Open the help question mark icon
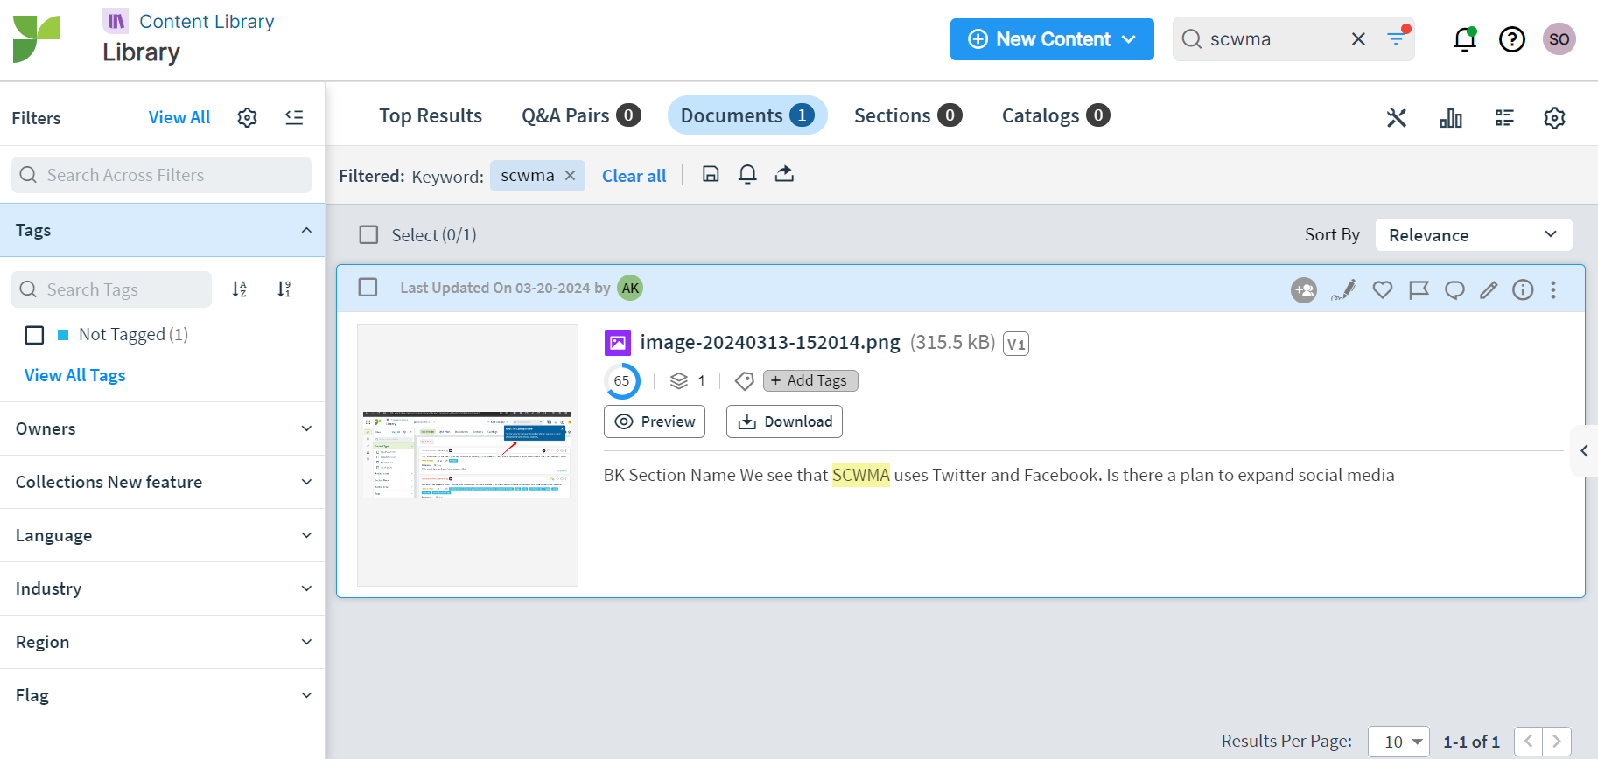This screenshot has width=1598, height=759. (x=1511, y=39)
